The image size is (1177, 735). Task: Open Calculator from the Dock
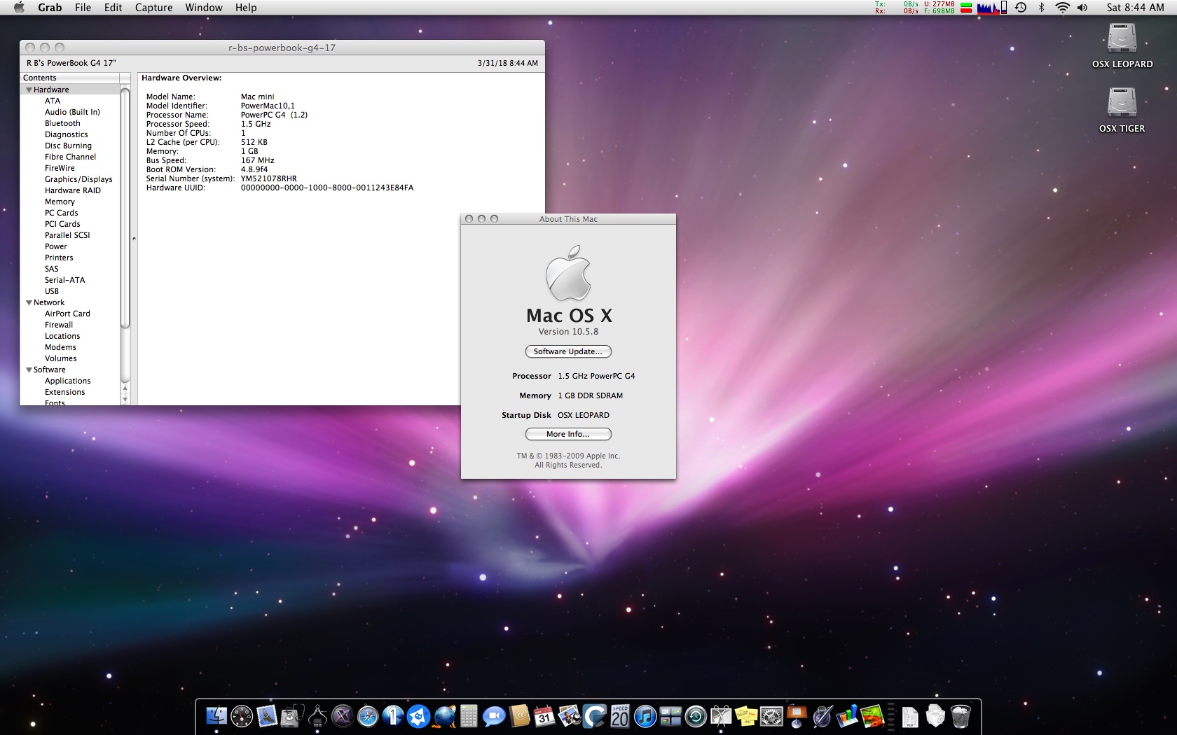click(x=469, y=716)
